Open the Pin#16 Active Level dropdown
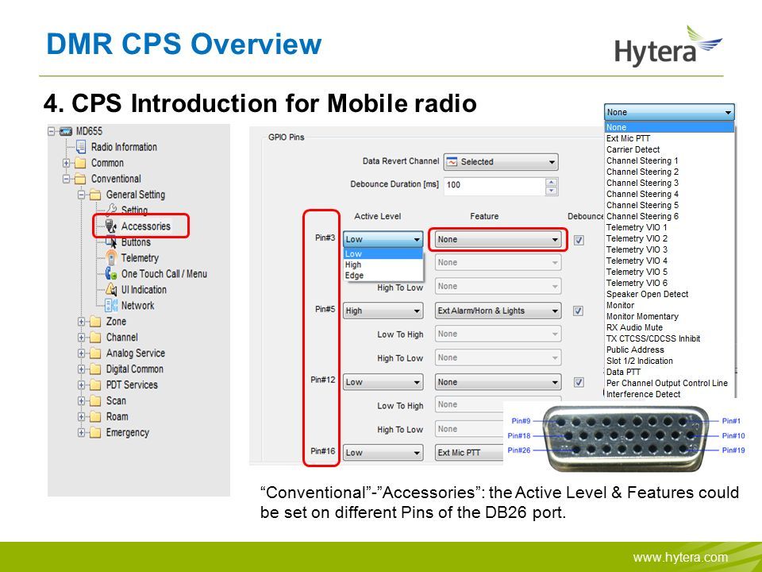This screenshot has width=762, height=572. click(x=383, y=453)
